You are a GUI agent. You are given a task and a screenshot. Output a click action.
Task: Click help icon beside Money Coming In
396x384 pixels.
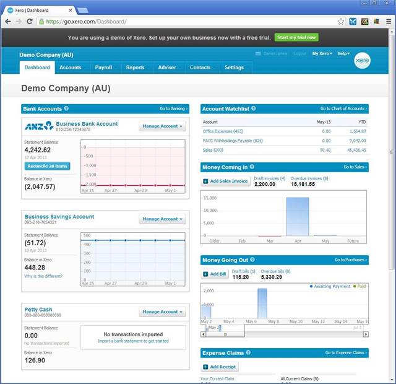click(x=252, y=167)
